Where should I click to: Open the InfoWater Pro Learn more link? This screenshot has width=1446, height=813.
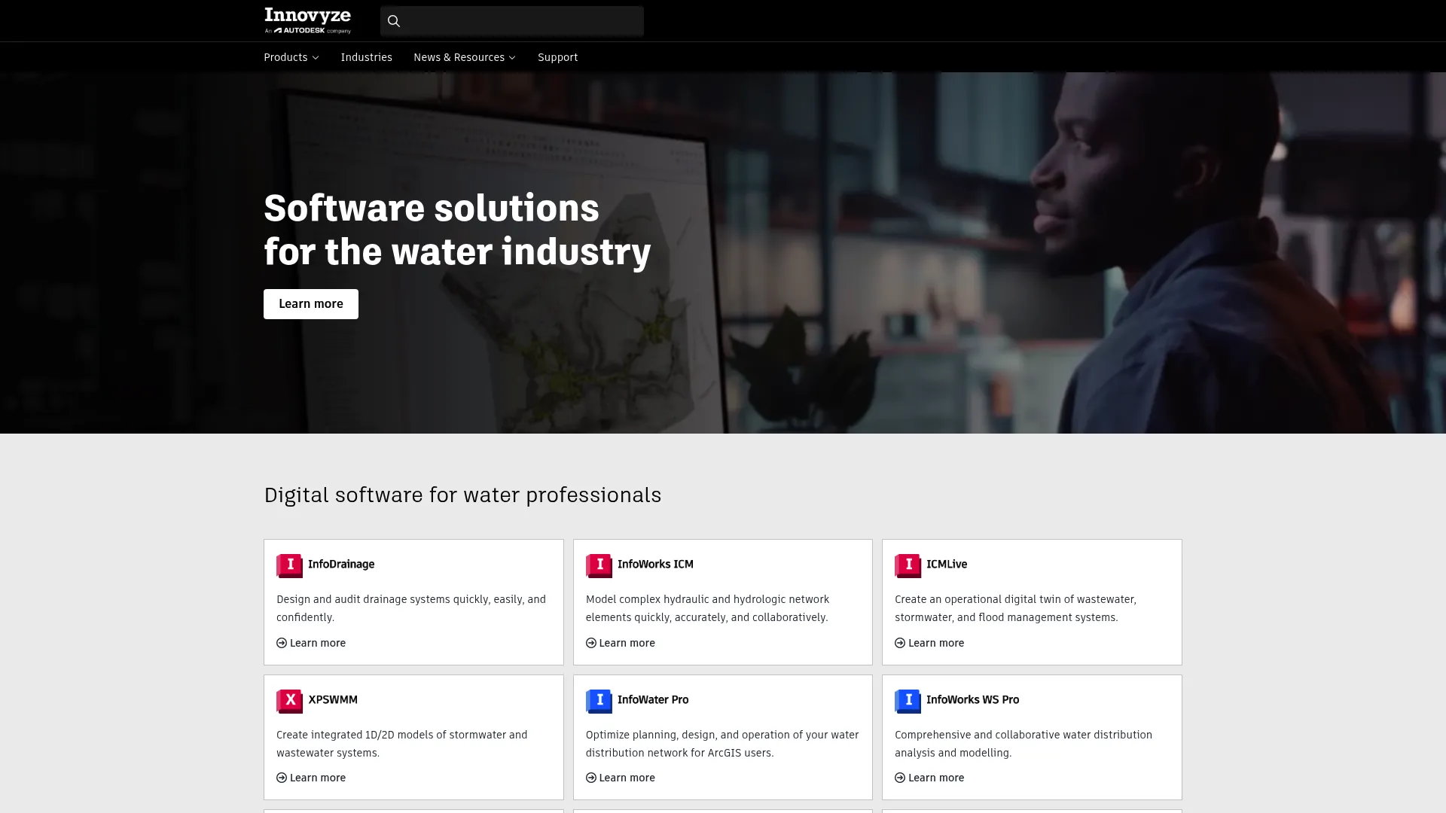click(621, 778)
